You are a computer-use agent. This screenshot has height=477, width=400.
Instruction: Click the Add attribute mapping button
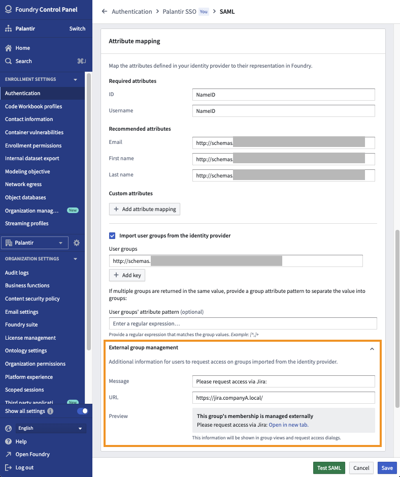pos(145,209)
